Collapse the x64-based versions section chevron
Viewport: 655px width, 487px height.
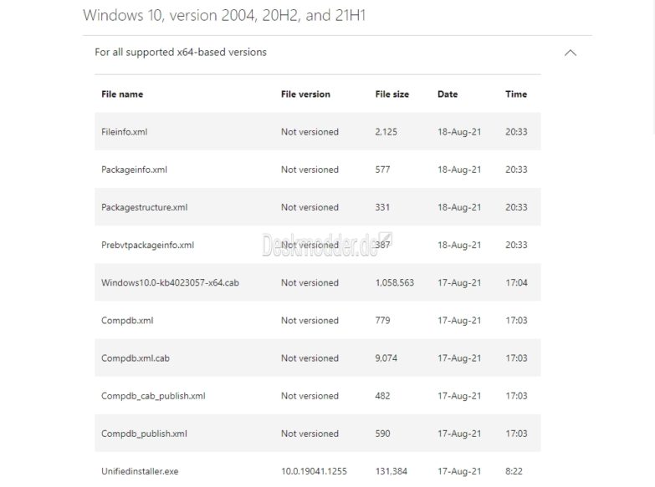[x=571, y=53]
